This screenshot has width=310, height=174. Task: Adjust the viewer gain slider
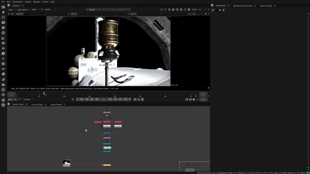46,14
